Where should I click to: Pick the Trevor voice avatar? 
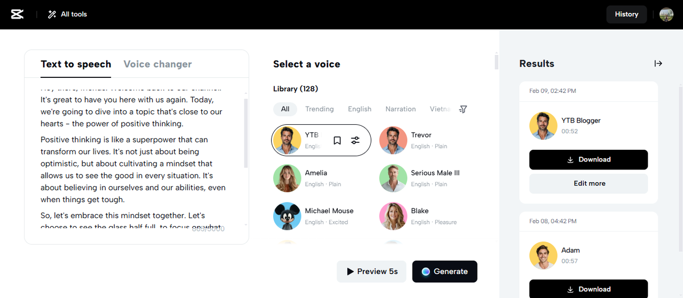(x=393, y=140)
